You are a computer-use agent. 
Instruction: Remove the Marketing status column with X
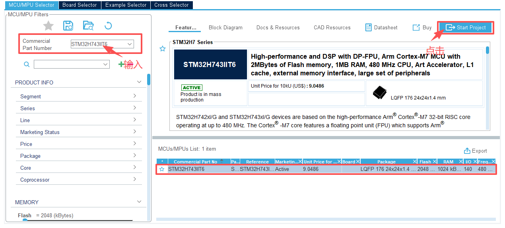click(x=300, y=161)
